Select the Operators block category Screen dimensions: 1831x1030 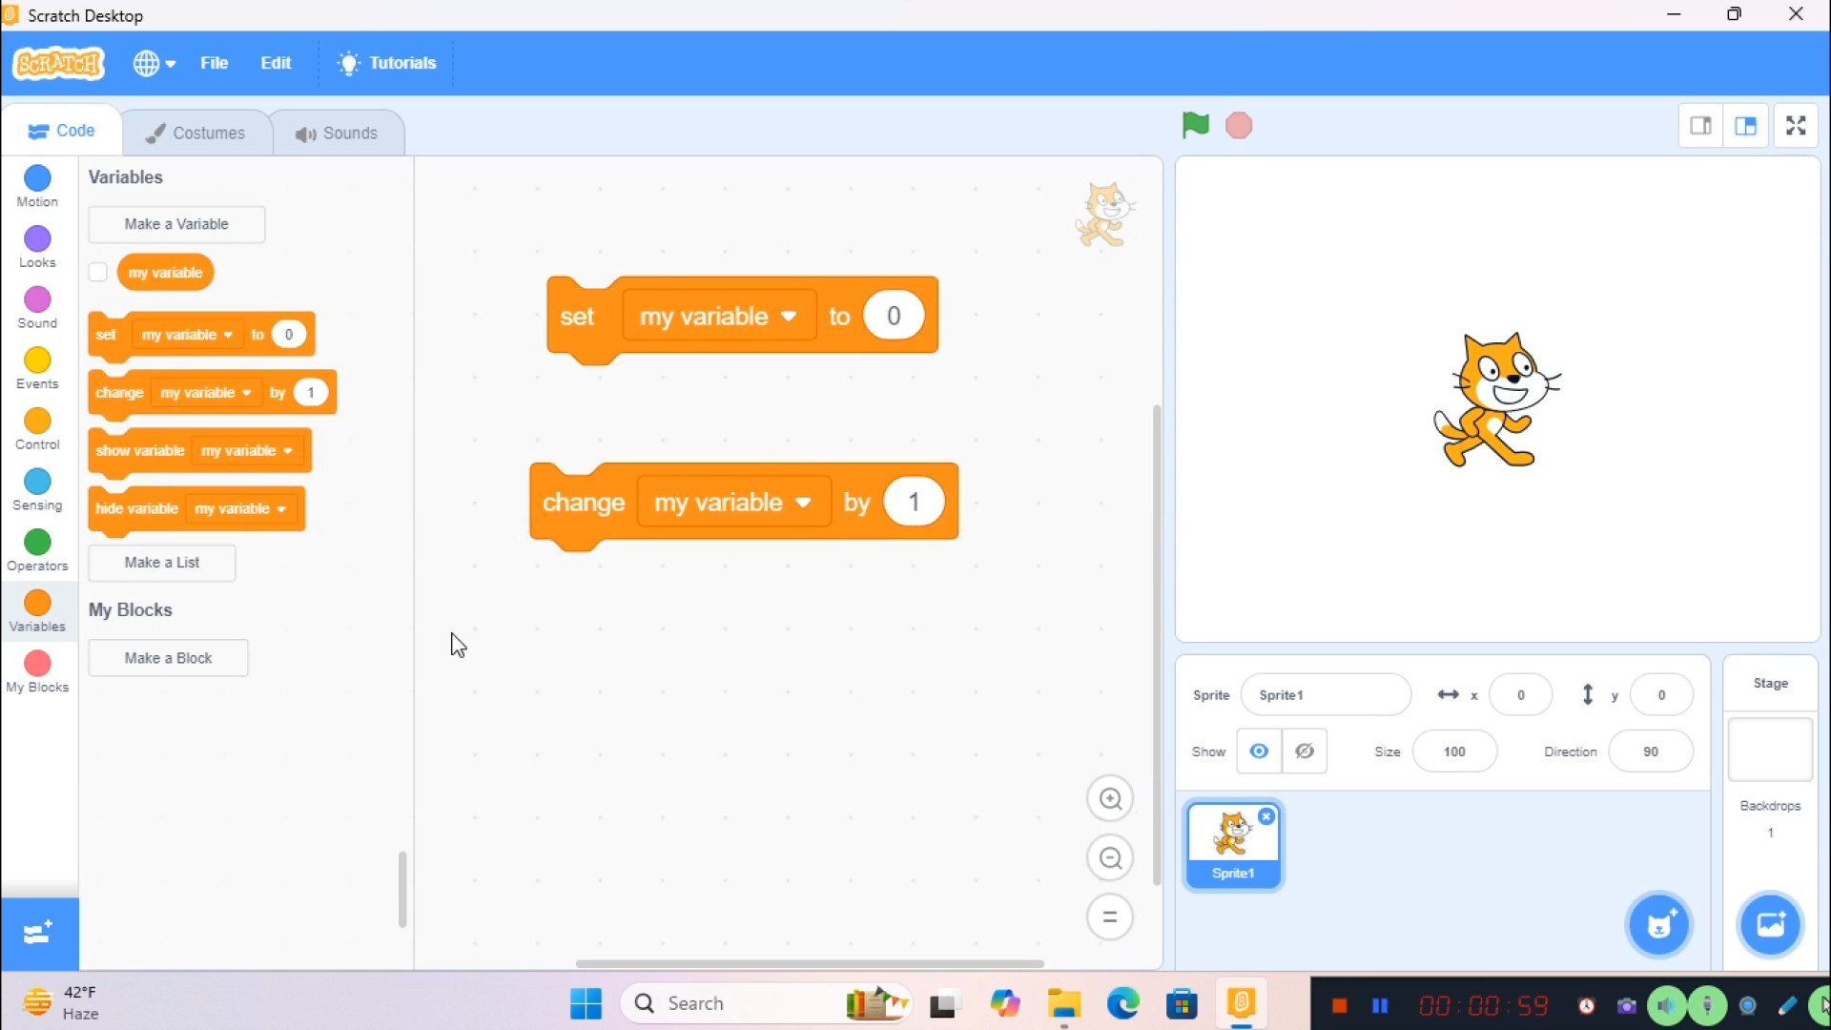pyautogui.click(x=37, y=550)
